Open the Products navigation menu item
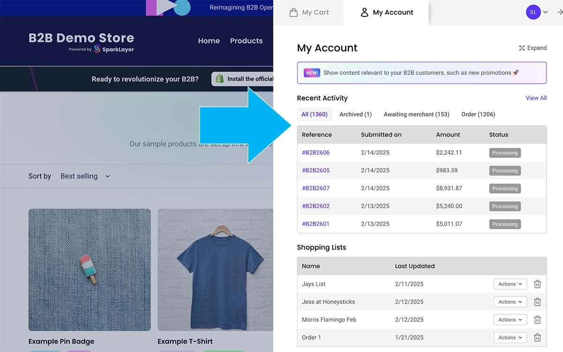The image size is (563, 352). (x=246, y=41)
